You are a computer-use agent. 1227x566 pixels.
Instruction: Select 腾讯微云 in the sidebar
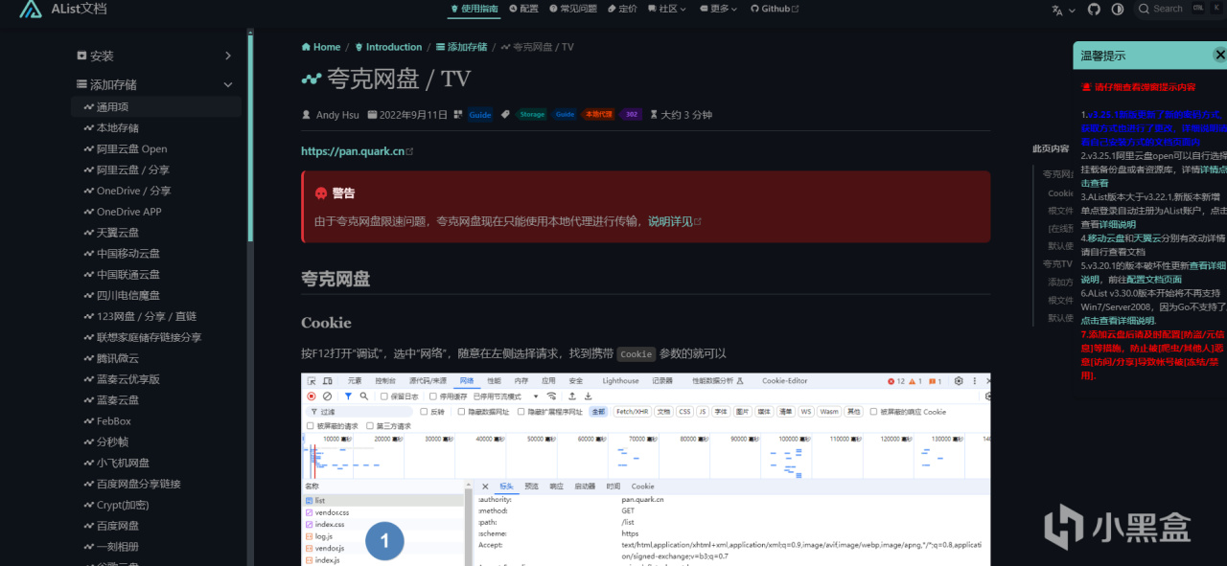pos(155,358)
